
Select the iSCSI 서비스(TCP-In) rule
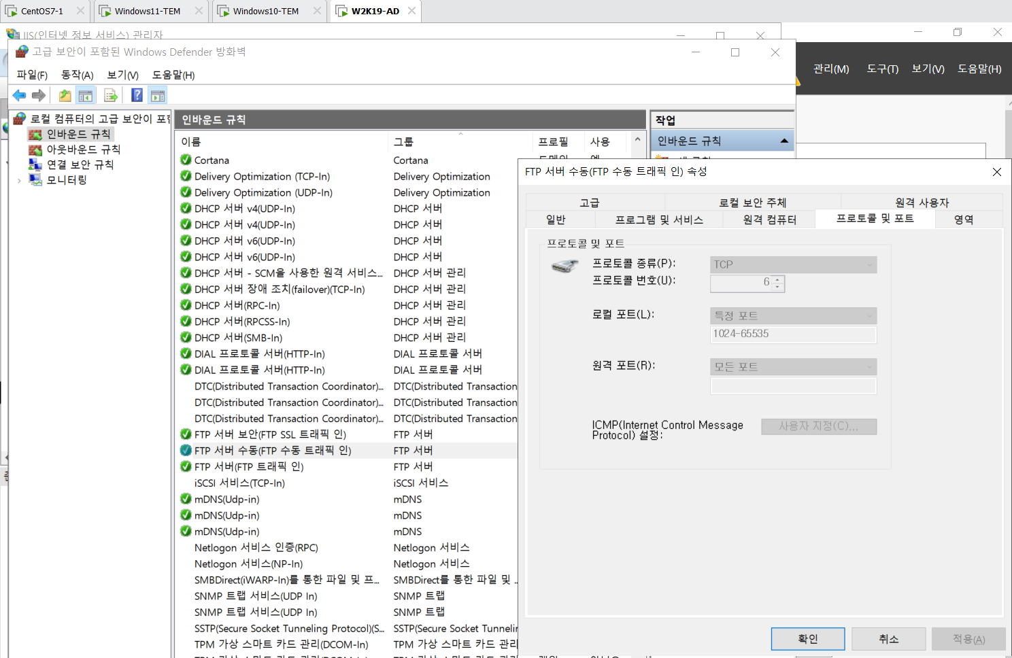(239, 483)
